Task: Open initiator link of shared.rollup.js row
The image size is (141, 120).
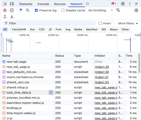Action: (106, 87)
